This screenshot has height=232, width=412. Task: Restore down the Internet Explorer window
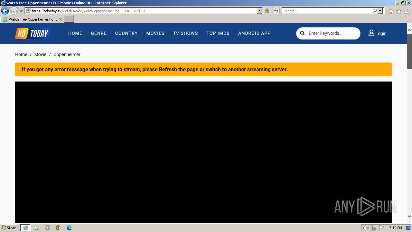[403, 3]
